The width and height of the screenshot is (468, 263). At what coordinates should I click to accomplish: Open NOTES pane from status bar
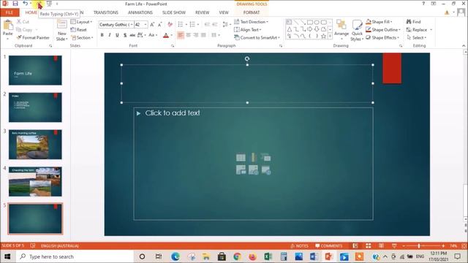pyautogui.click(x=299, y=246)
